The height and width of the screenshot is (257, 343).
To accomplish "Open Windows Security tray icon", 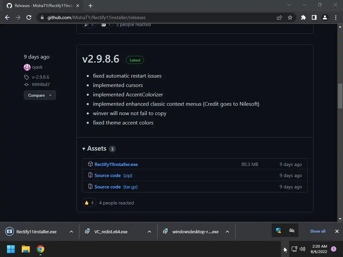I will click(278, 230).
